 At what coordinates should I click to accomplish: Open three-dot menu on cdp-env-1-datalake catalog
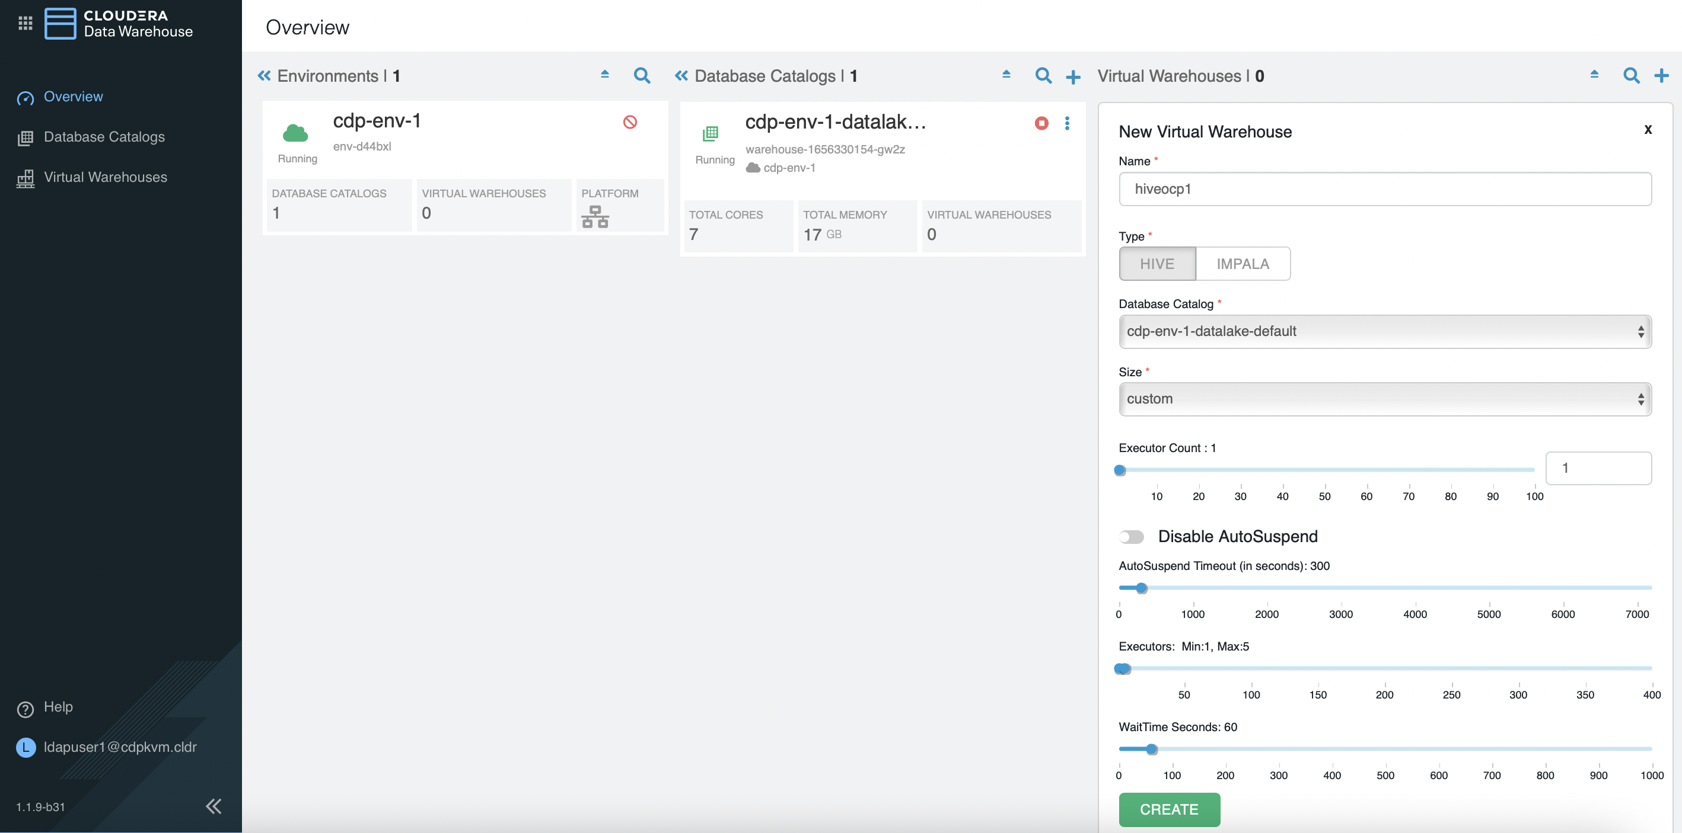pos(1067,123)
